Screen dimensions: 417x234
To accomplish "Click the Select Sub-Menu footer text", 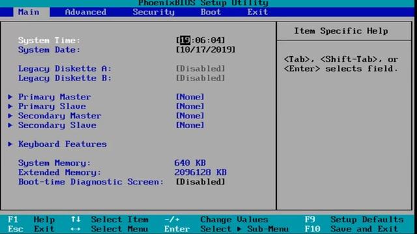I will (x=244, y=229).
